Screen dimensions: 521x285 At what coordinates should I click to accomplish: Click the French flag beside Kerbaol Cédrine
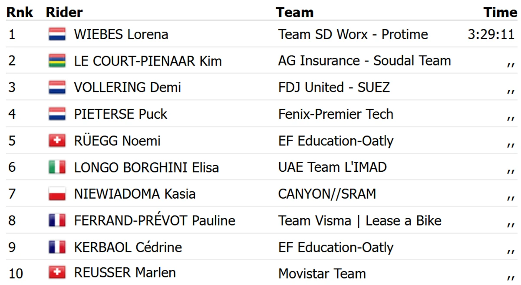(x=57, y=247)
